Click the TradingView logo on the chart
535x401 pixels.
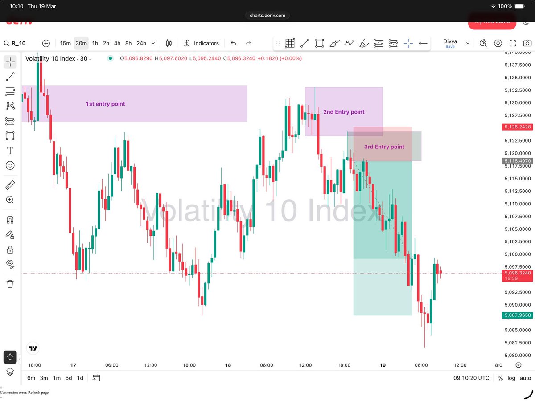tap(33, 348)
